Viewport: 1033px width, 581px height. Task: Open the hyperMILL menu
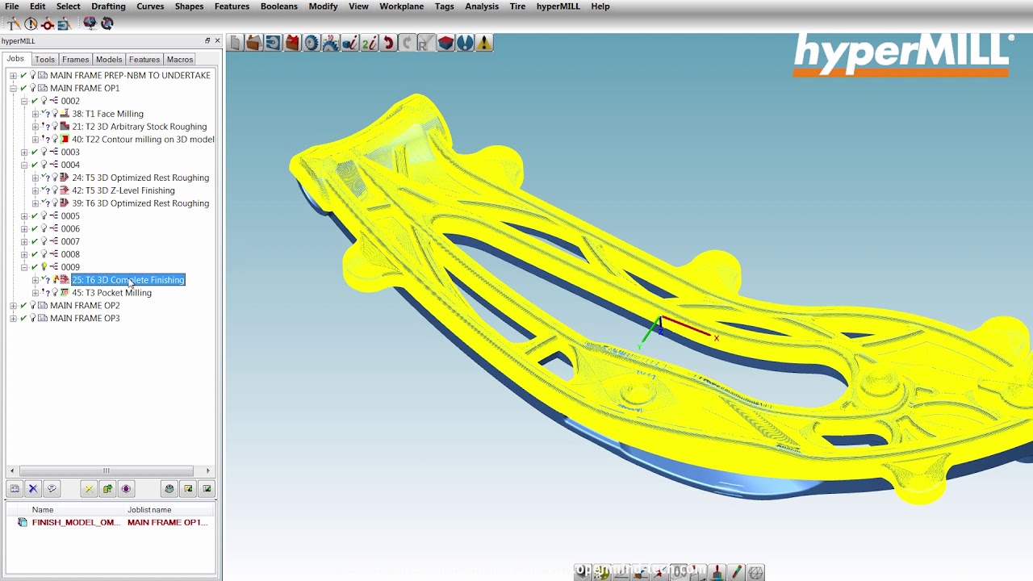point(558,6)
